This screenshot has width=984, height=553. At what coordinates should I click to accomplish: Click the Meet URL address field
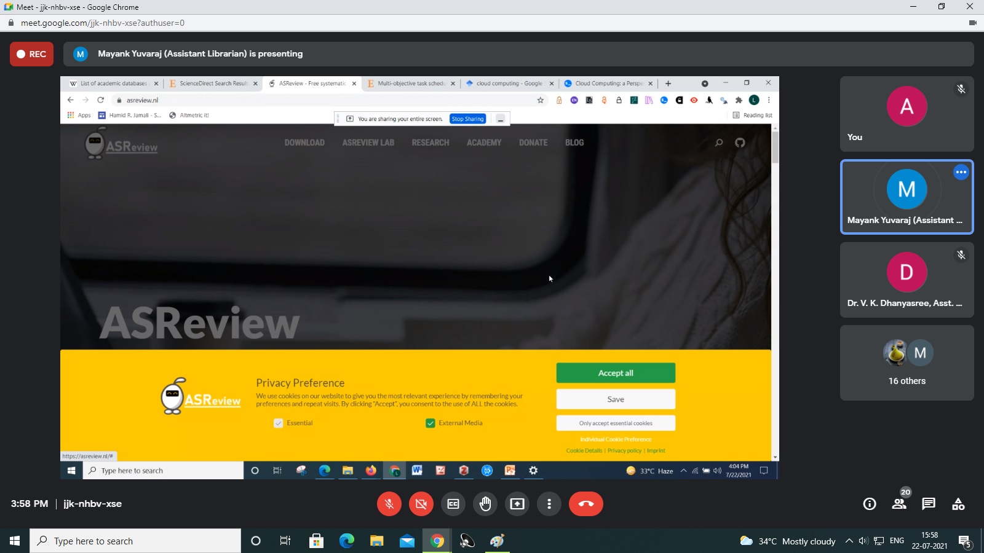click(103, 23)
